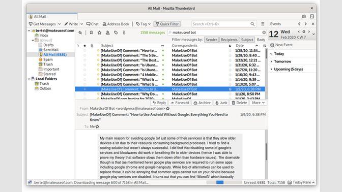Toggle the attachment quick filter icon
This screenshot has width=342, height=192.
(124, 33)
